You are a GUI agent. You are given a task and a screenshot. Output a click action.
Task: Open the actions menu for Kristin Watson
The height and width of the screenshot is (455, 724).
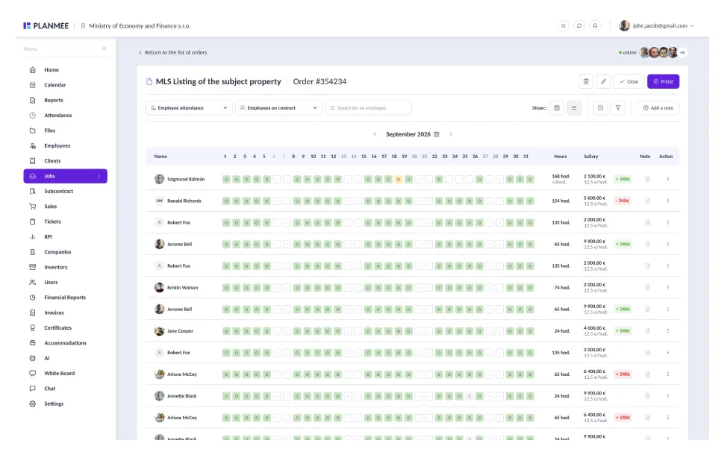668,287
